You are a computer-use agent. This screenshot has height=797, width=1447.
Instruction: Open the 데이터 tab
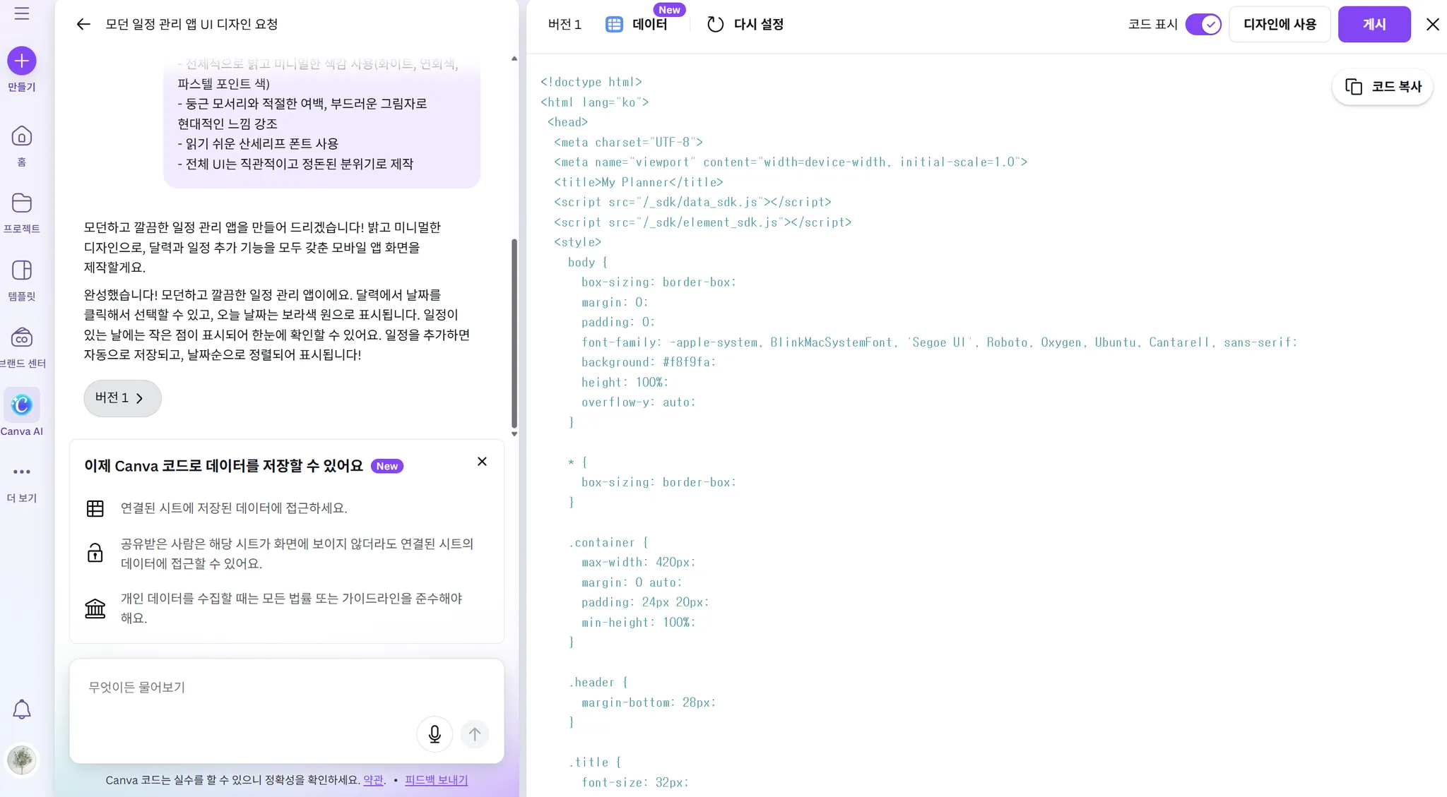coord(637,24)
